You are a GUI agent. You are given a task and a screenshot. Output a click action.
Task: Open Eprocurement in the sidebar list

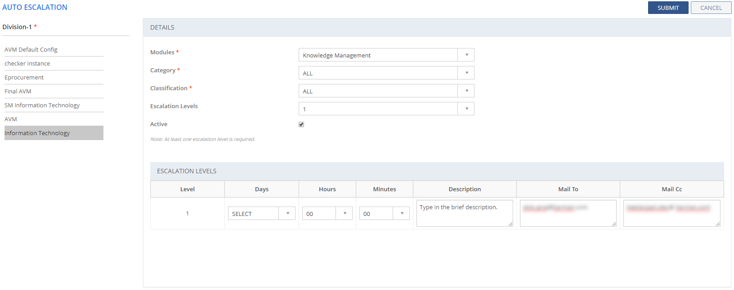(24, 77)
